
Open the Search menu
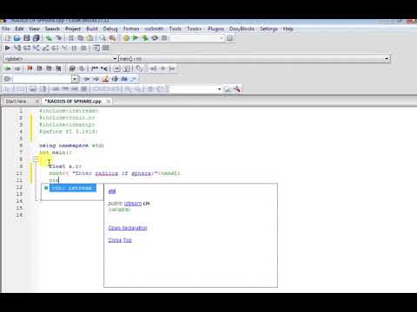click(x=52, y=29)
